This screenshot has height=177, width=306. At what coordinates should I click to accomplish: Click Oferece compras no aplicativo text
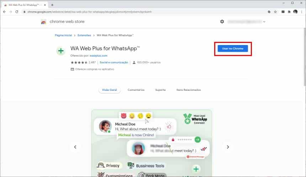(94, 69)
